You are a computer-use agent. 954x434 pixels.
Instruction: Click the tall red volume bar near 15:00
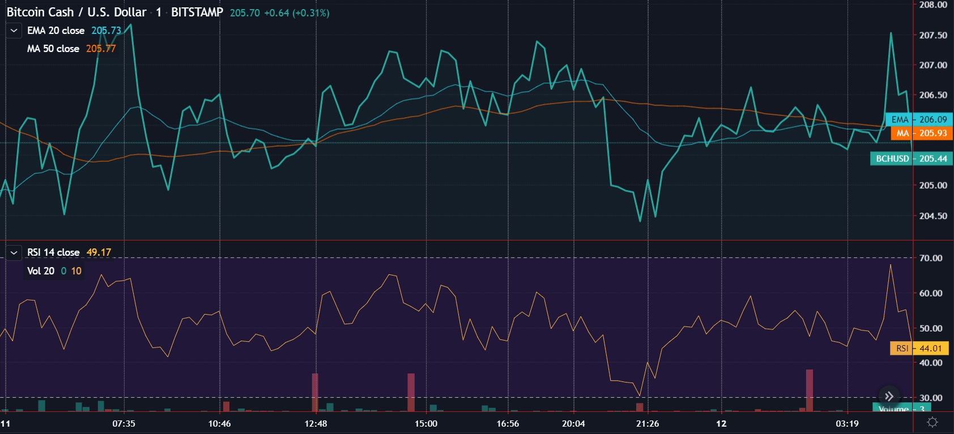tap(411, 392)
